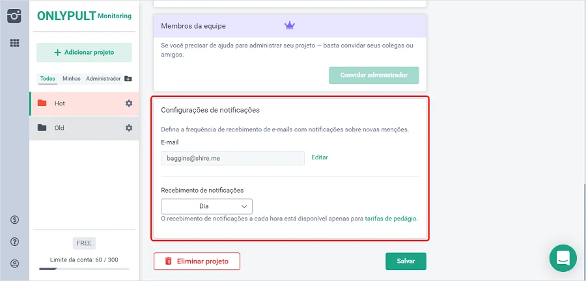Click the Editar link next to e-mail

pos(320,157)
